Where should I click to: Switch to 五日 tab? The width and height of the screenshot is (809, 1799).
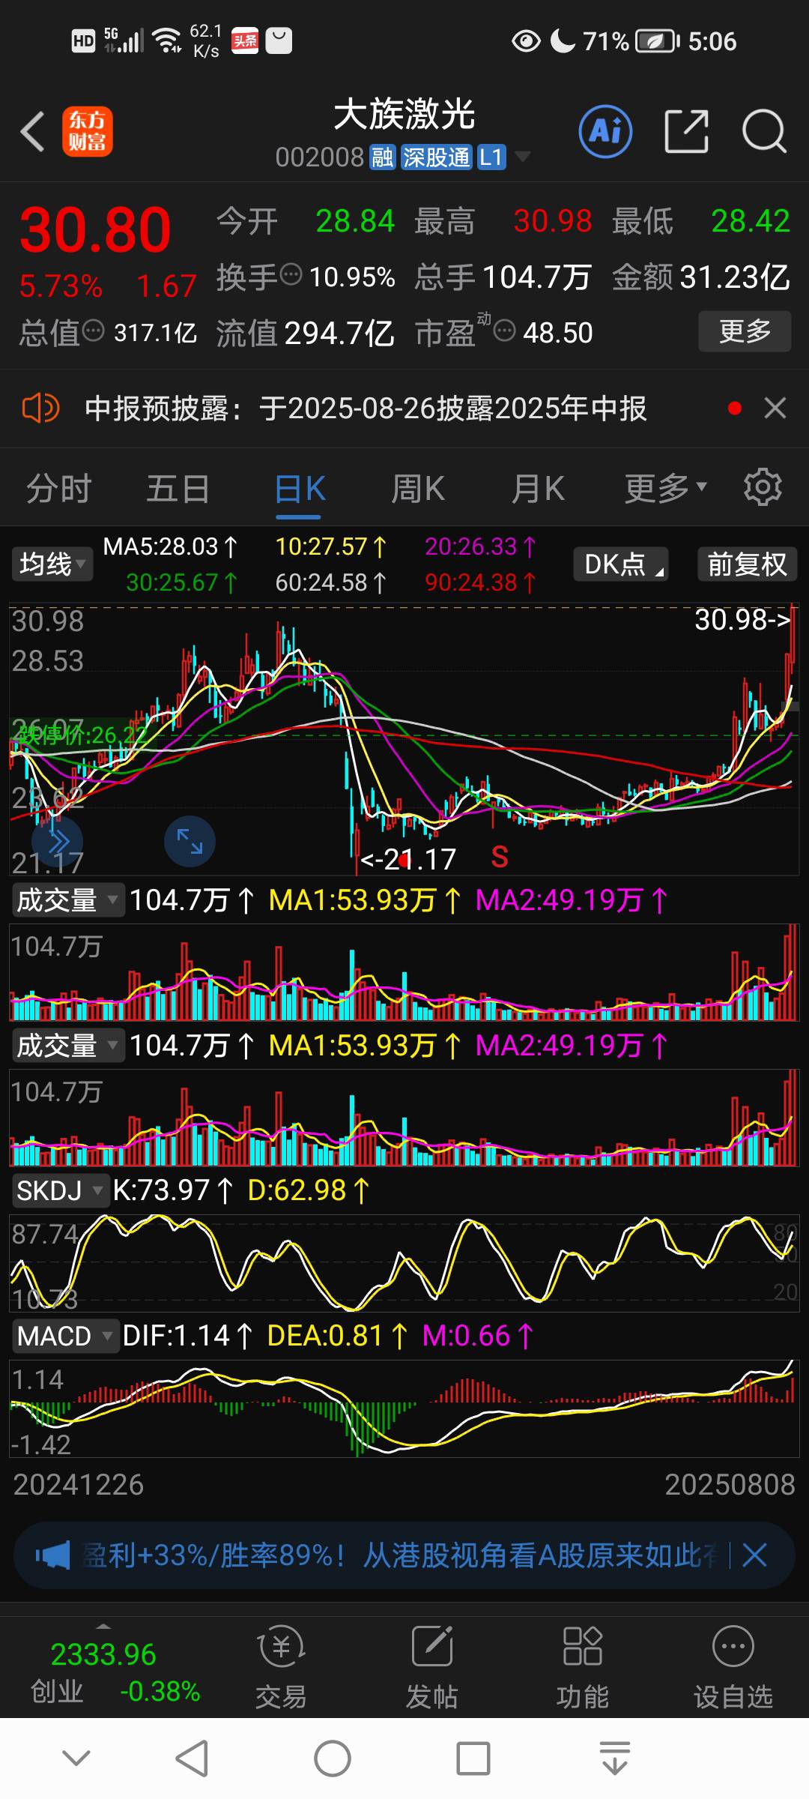[x=178, y=489]
